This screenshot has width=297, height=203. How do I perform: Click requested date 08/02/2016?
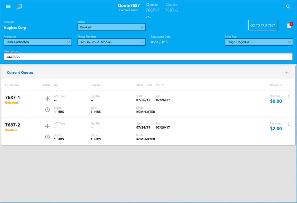point(159,42)
